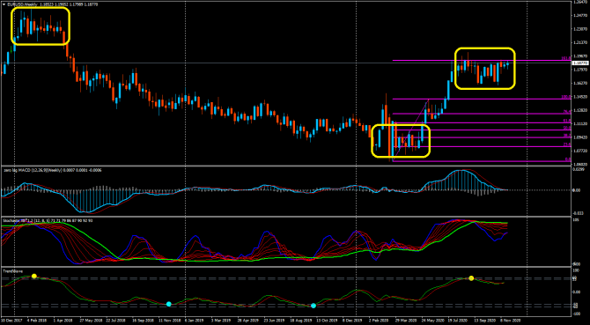This screenshot has width=590, height=325.
Task: Select the yellow rectangle around recent 2020 consolidation
Action: coord(484,69)
